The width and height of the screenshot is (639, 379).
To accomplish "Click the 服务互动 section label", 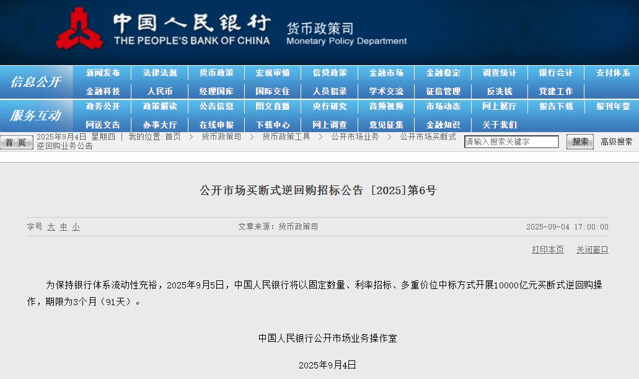I will tap(36, 115).
